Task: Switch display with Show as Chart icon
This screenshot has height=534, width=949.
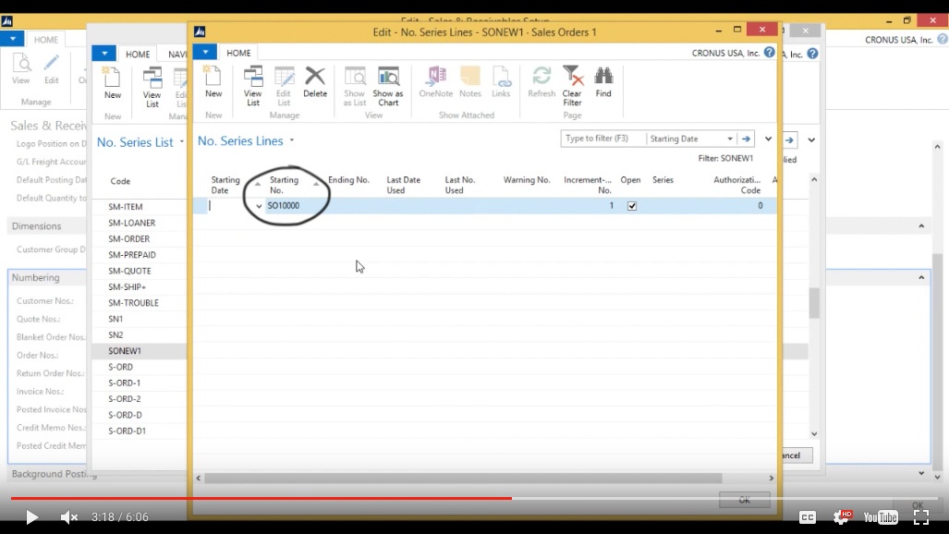Action: pyautogui.click(x=387, y=83)
